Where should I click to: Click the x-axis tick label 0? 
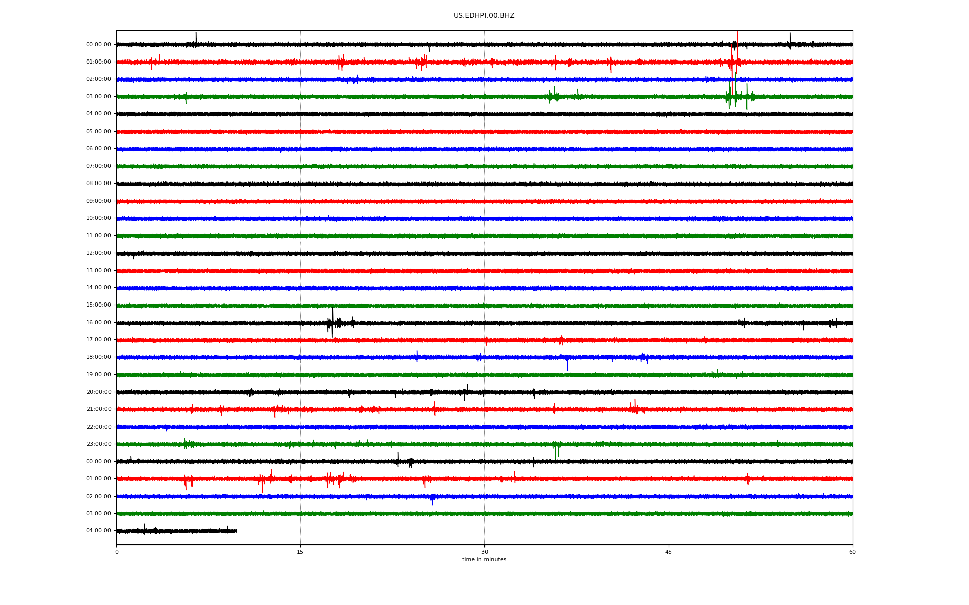coord(117,552)
